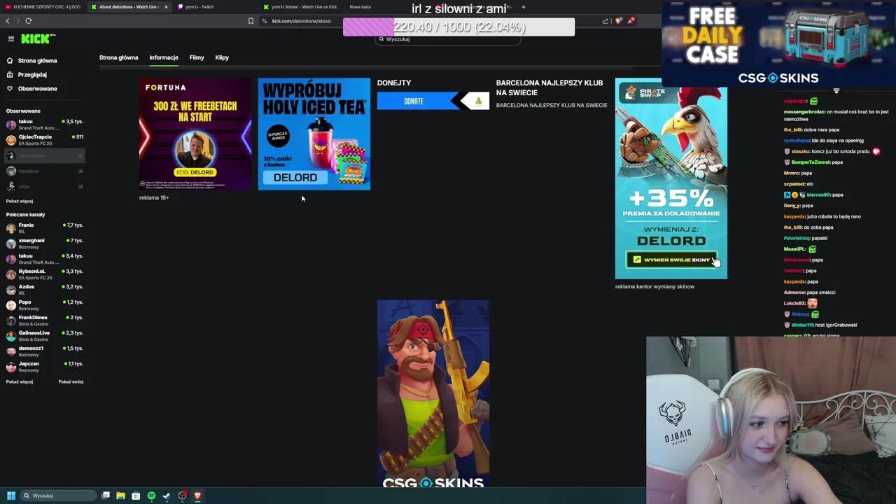Switch to KUCHENNE SZPONTY YouTube browser tab
This screenshot has height=504, width=896.
coord(42,7)
